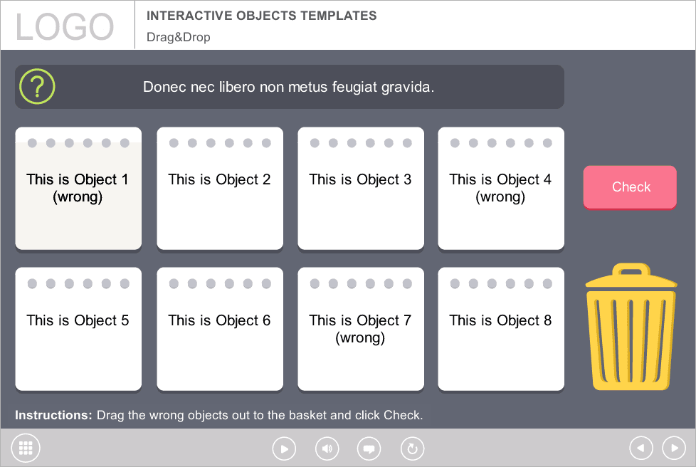Select the Object 3 card
This screenshot has height=467, width=696.
pyautogui.click(x=361, y=189)
